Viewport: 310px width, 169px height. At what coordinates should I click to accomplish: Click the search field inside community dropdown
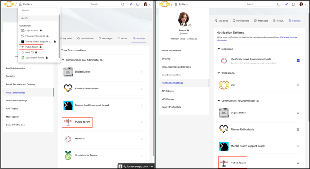pyautogui.click(x=39, y=10)
